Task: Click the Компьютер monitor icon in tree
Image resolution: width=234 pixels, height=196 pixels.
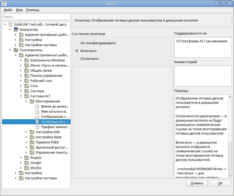Action: coord(16,29)
